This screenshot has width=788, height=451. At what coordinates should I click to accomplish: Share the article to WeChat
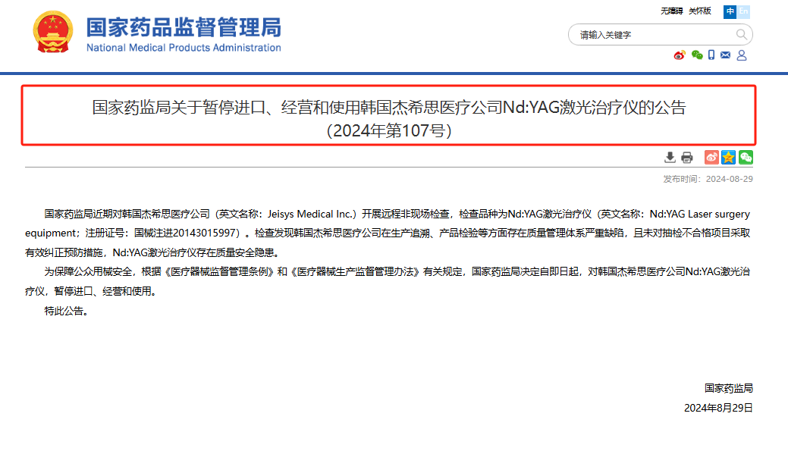(x=746, y=157)
